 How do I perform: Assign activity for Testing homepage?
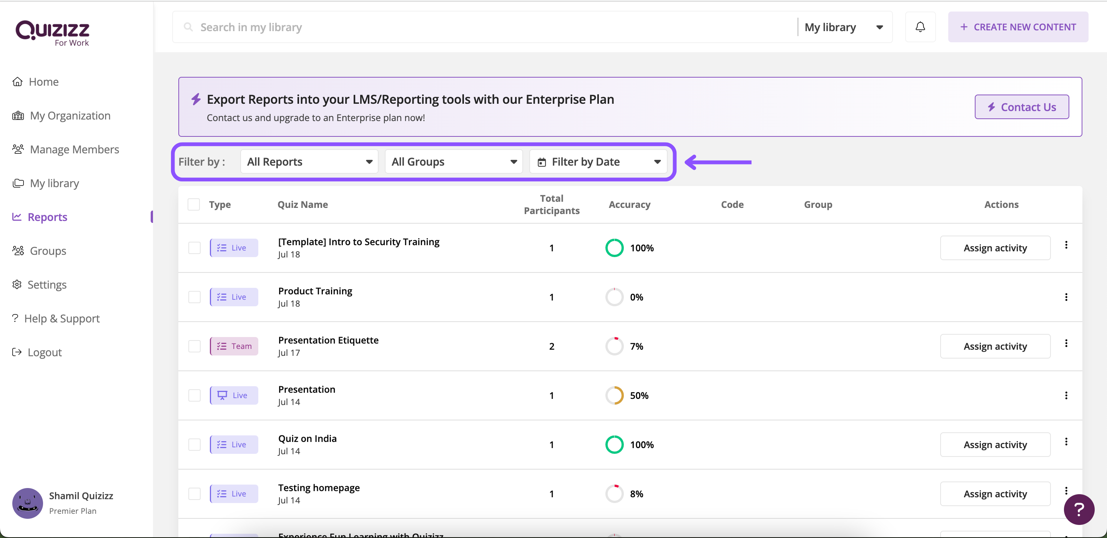pos(995,494)
